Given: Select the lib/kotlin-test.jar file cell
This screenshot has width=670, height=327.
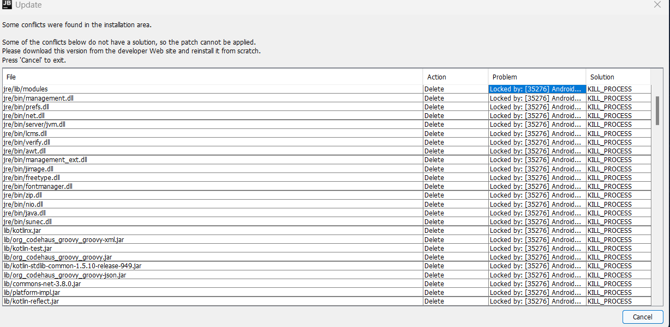Looking at the screenshot, I should 213,248.
